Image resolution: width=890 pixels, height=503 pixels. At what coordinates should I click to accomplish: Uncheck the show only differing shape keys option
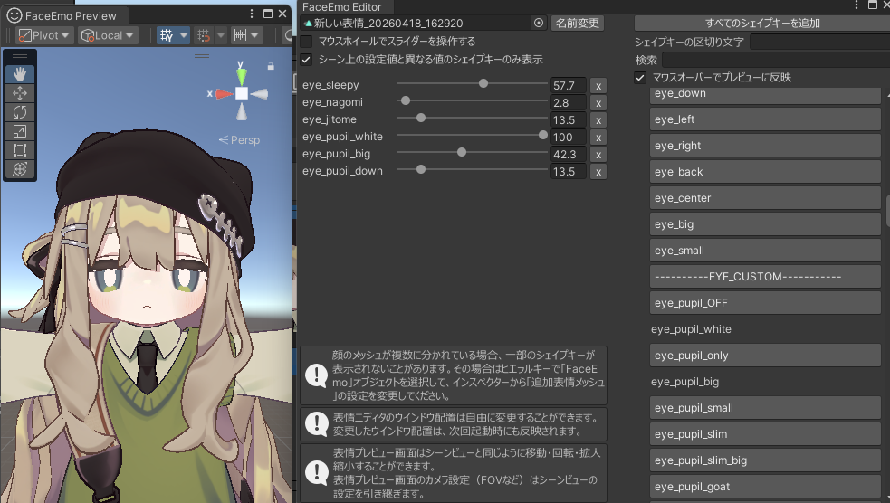[x=307, y=59]
